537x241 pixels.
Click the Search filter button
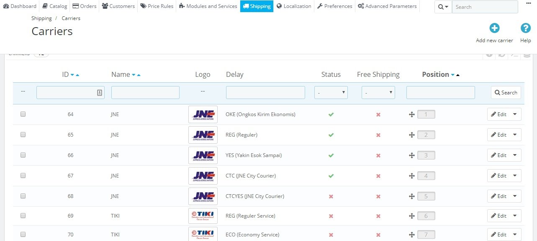tap(506, 93)
